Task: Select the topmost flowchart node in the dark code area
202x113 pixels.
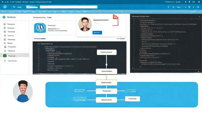Action: [x=107, y=52]
